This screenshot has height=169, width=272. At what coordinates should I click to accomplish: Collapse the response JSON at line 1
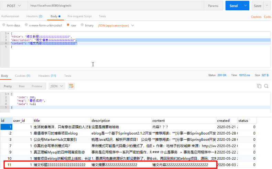pos(8,94)
